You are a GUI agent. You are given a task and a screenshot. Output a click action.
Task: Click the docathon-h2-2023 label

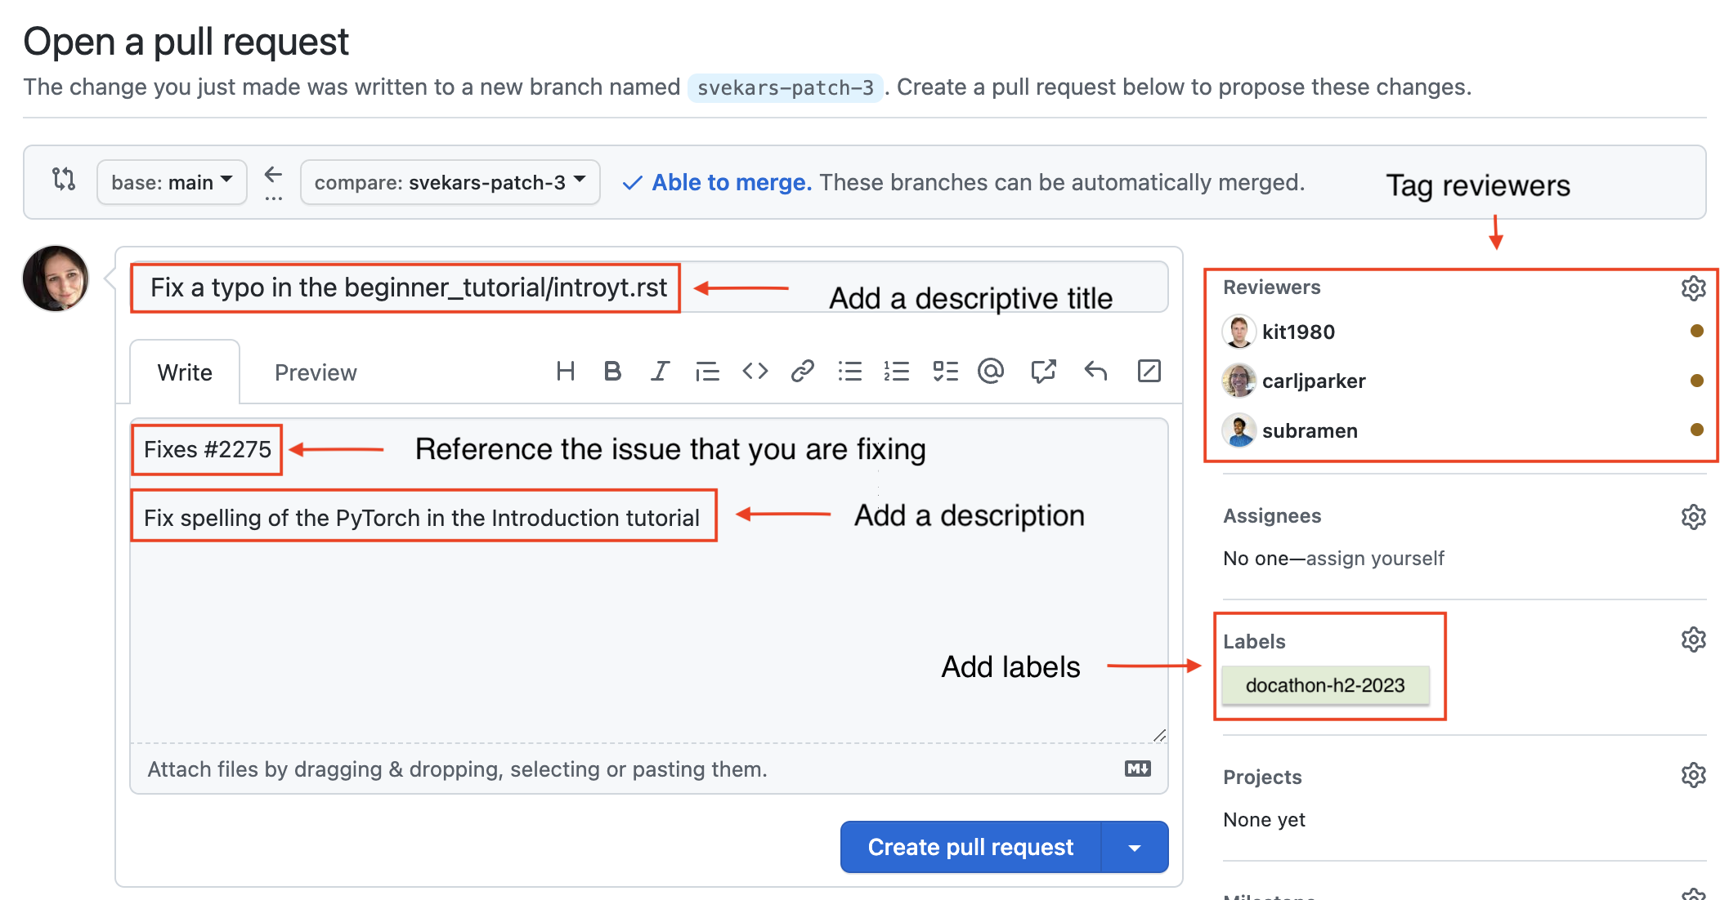[1324, 685]
